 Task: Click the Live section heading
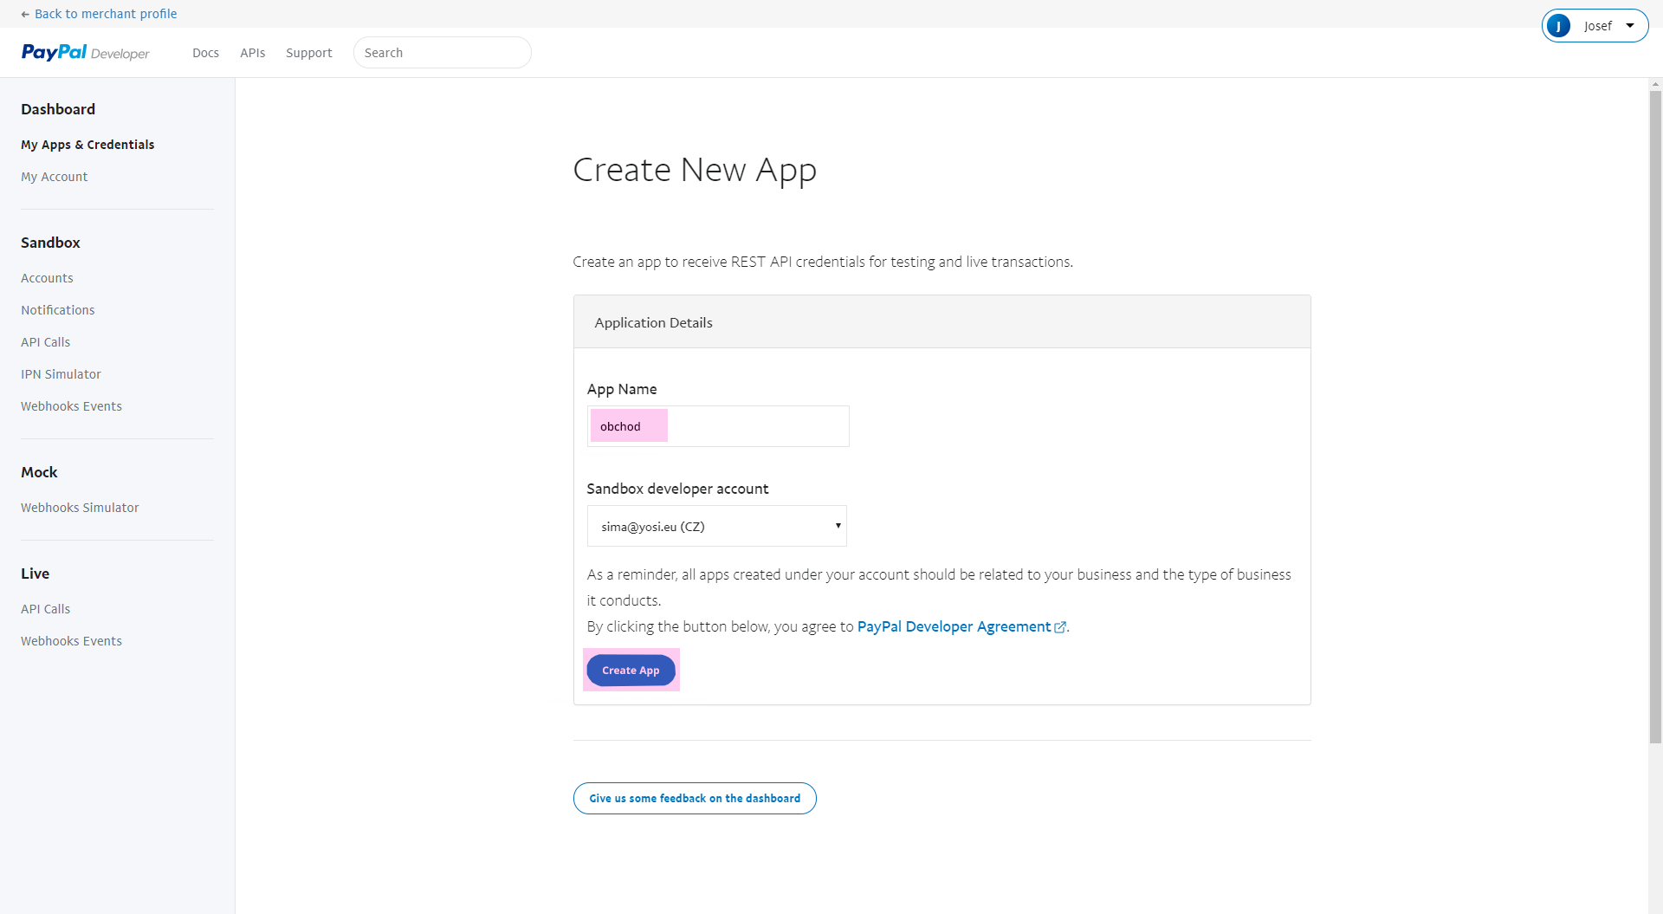(35, 574)
